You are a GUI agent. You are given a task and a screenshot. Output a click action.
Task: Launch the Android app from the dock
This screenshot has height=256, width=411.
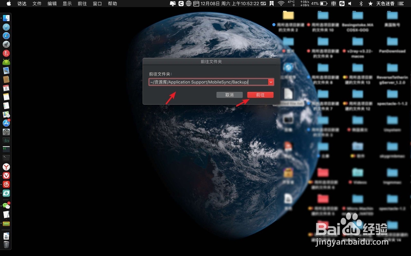6,62
